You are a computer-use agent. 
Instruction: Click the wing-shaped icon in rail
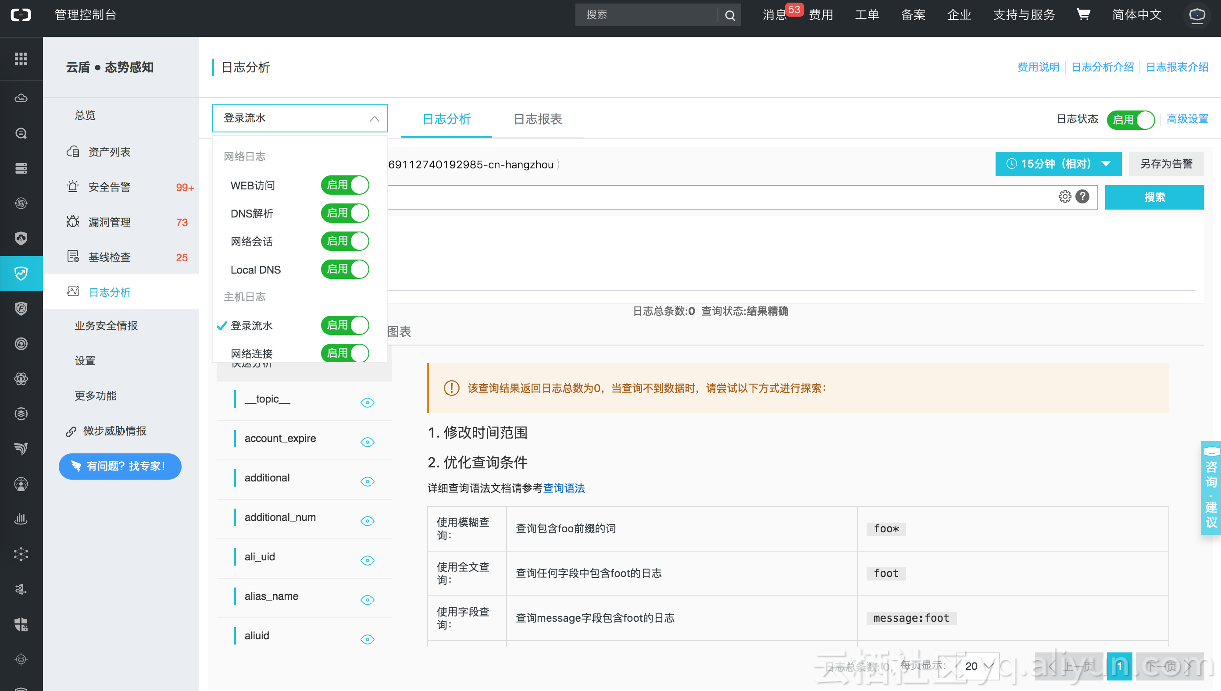pyautogui.click(x=21, y=449)
